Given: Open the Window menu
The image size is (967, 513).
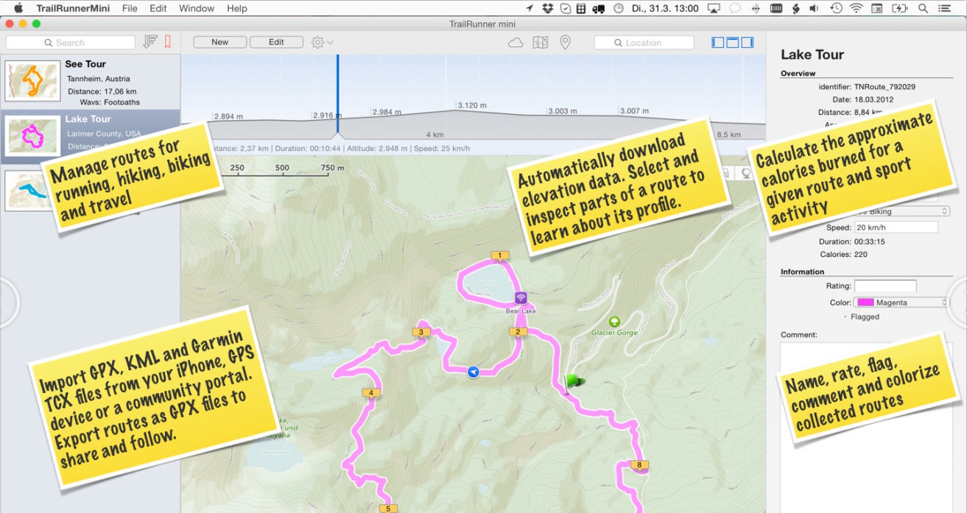Looking at the screenshot, I should (197, 8).
